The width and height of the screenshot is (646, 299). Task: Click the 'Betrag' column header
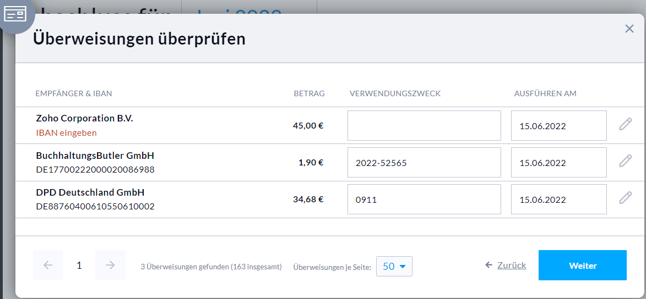click(309, 94)
